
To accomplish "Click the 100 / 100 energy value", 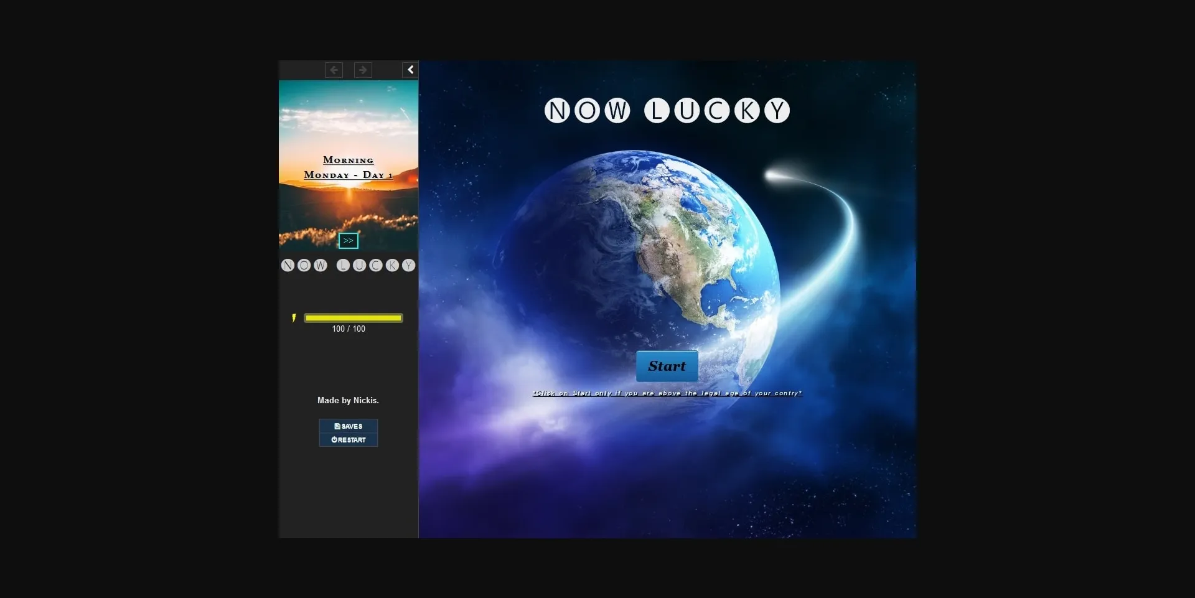I will pos(348,329).
